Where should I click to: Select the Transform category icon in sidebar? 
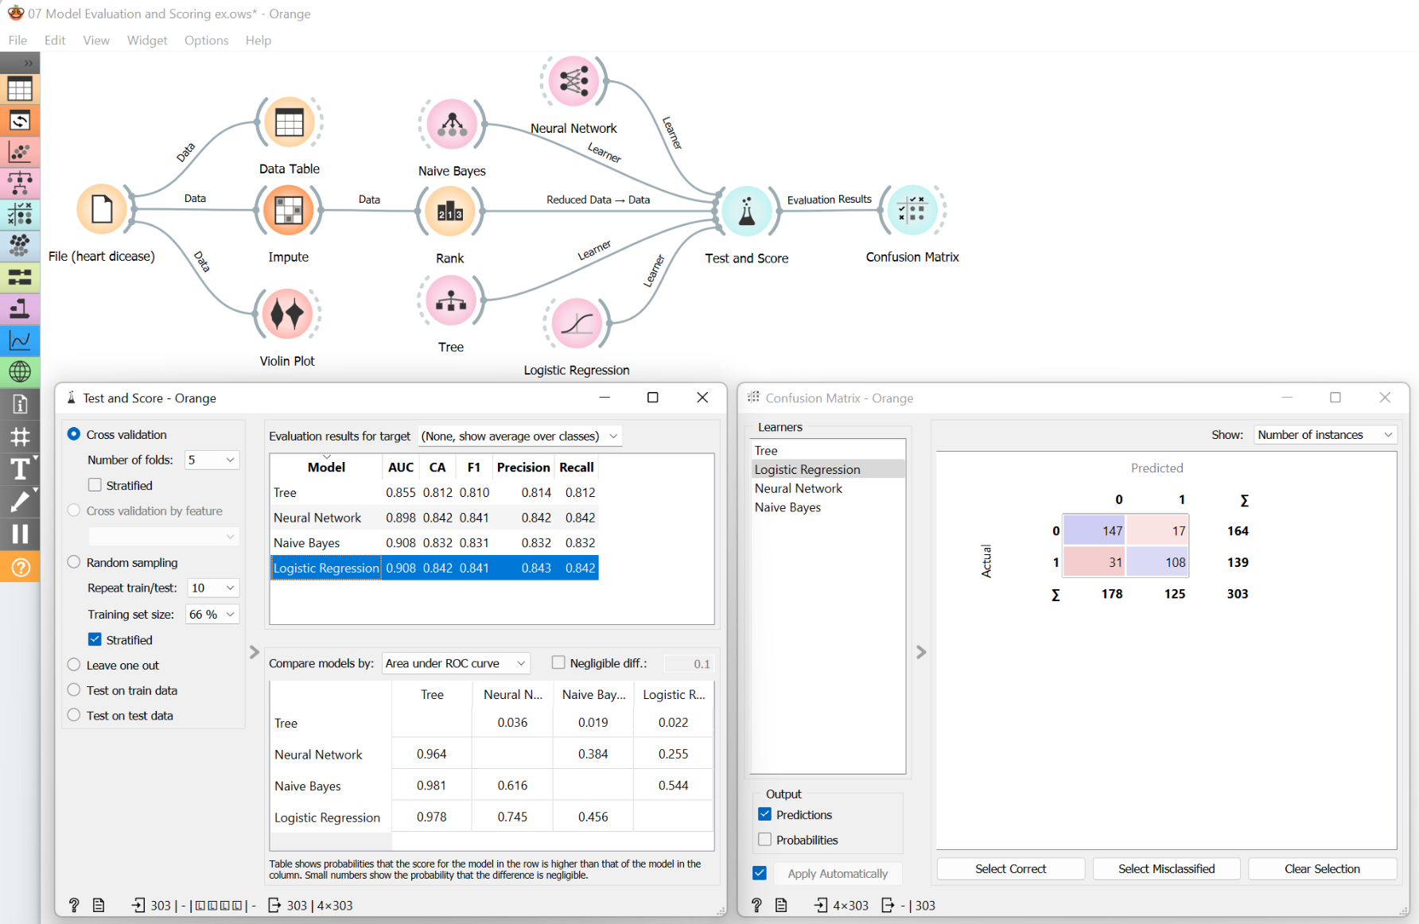tap(20, 120)
